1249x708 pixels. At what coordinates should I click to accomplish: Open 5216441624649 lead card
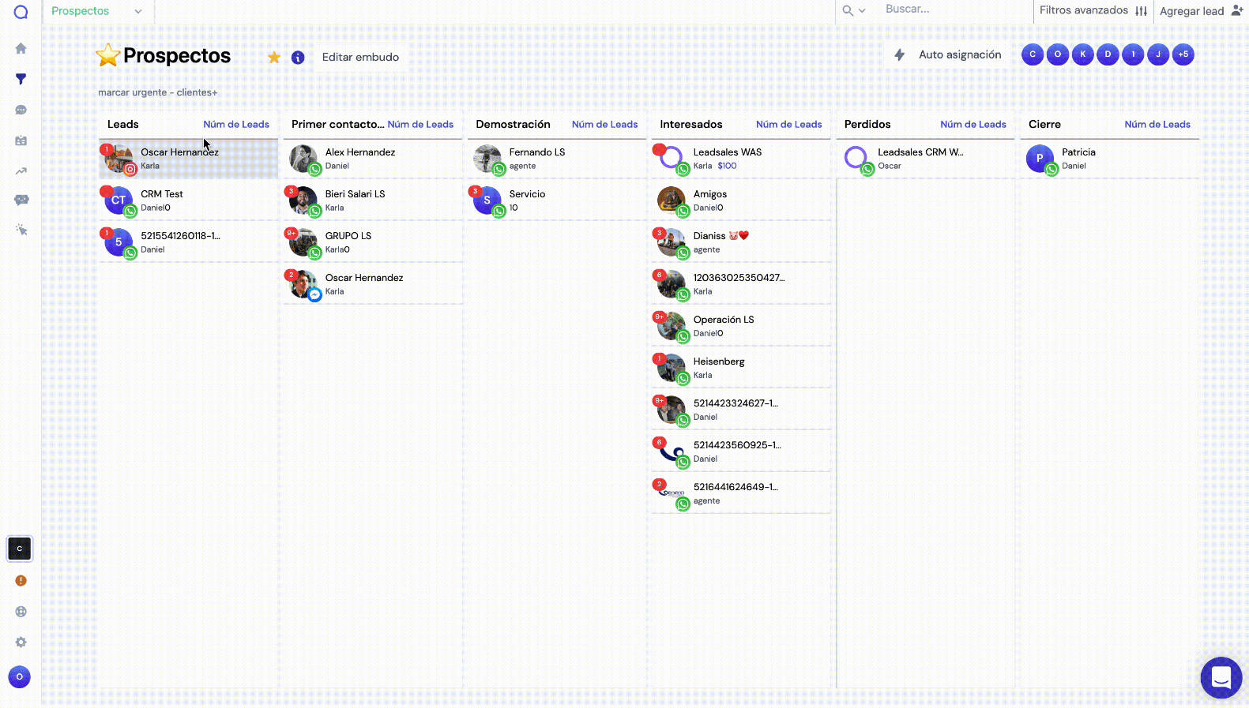click(x=741, y=493)
